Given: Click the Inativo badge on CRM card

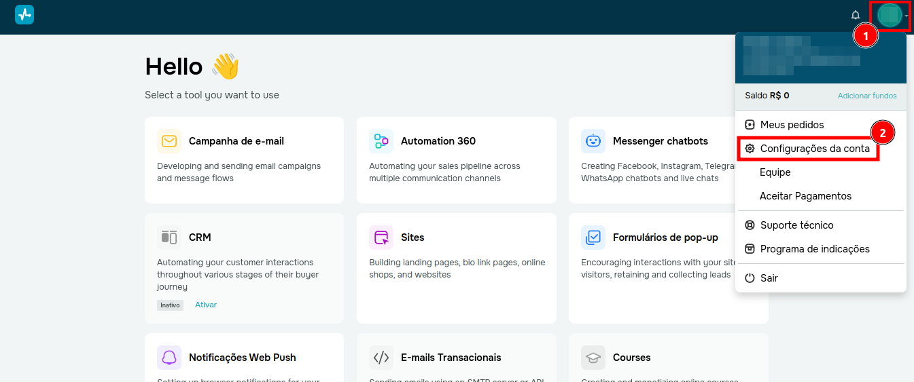Looking at the screenshot, I should click(x=171, y=305).
